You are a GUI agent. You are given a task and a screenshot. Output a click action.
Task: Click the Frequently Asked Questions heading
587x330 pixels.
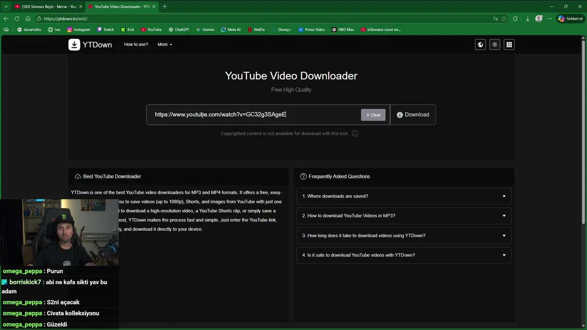339,176
